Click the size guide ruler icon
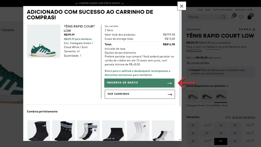261x147 pixels. point(228,117)
